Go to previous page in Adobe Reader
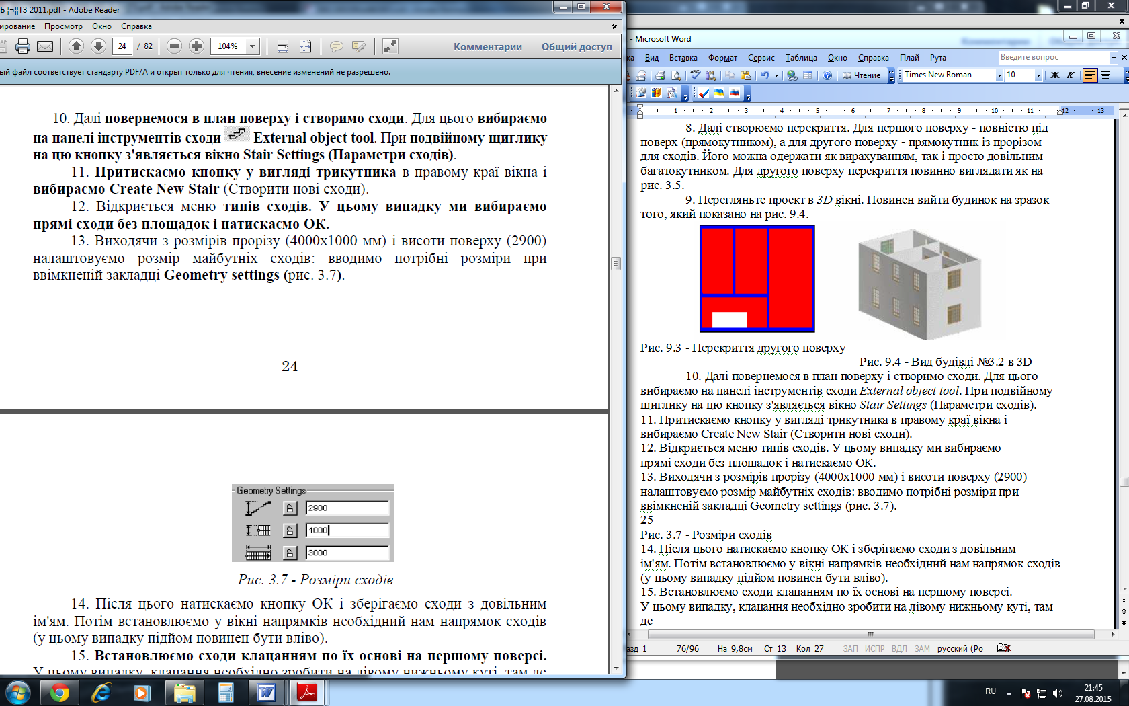This screenshot has height=706, width=1129. [76, 46]
